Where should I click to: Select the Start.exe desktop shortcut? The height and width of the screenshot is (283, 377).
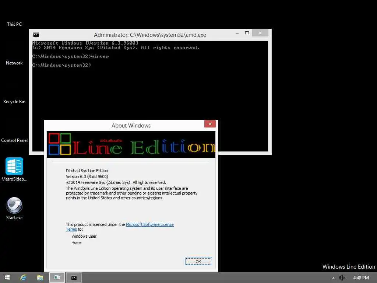[14, 209]
